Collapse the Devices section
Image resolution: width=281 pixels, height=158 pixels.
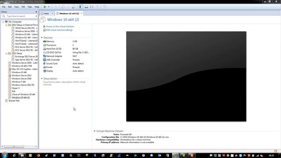[x=42, y=38]
